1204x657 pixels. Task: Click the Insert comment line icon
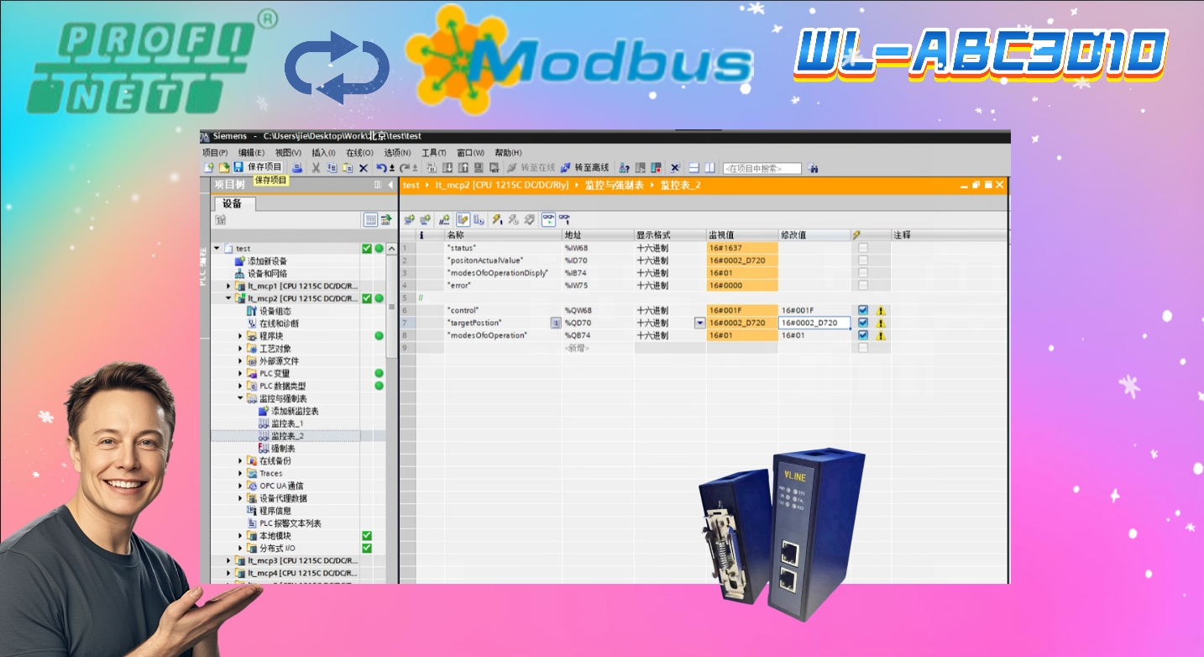pos(444,219)
